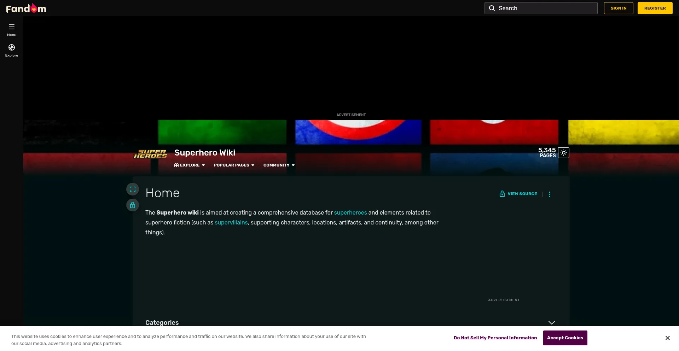Open the supervillains link

click(x=231, y=222)
